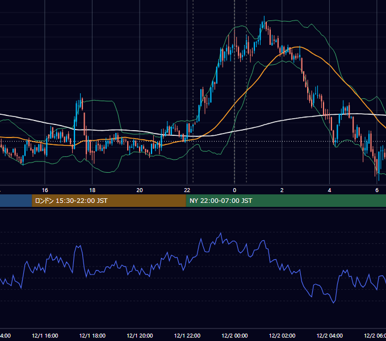Click the 2 hour label on the price chart axis
The image size is (386, 341).
coord(282,190)
